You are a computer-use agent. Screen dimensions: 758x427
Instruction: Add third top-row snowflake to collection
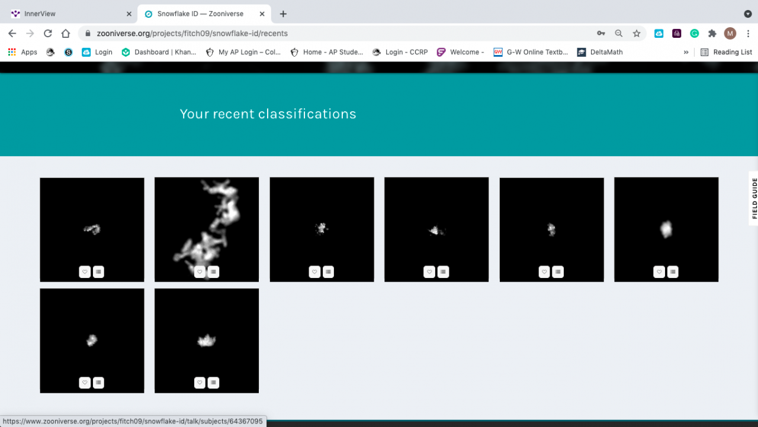(x=329, y=272)
